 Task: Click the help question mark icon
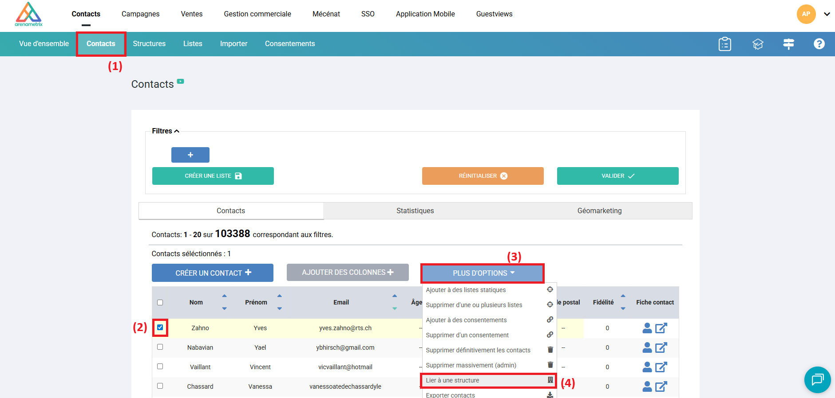point(819,44)
